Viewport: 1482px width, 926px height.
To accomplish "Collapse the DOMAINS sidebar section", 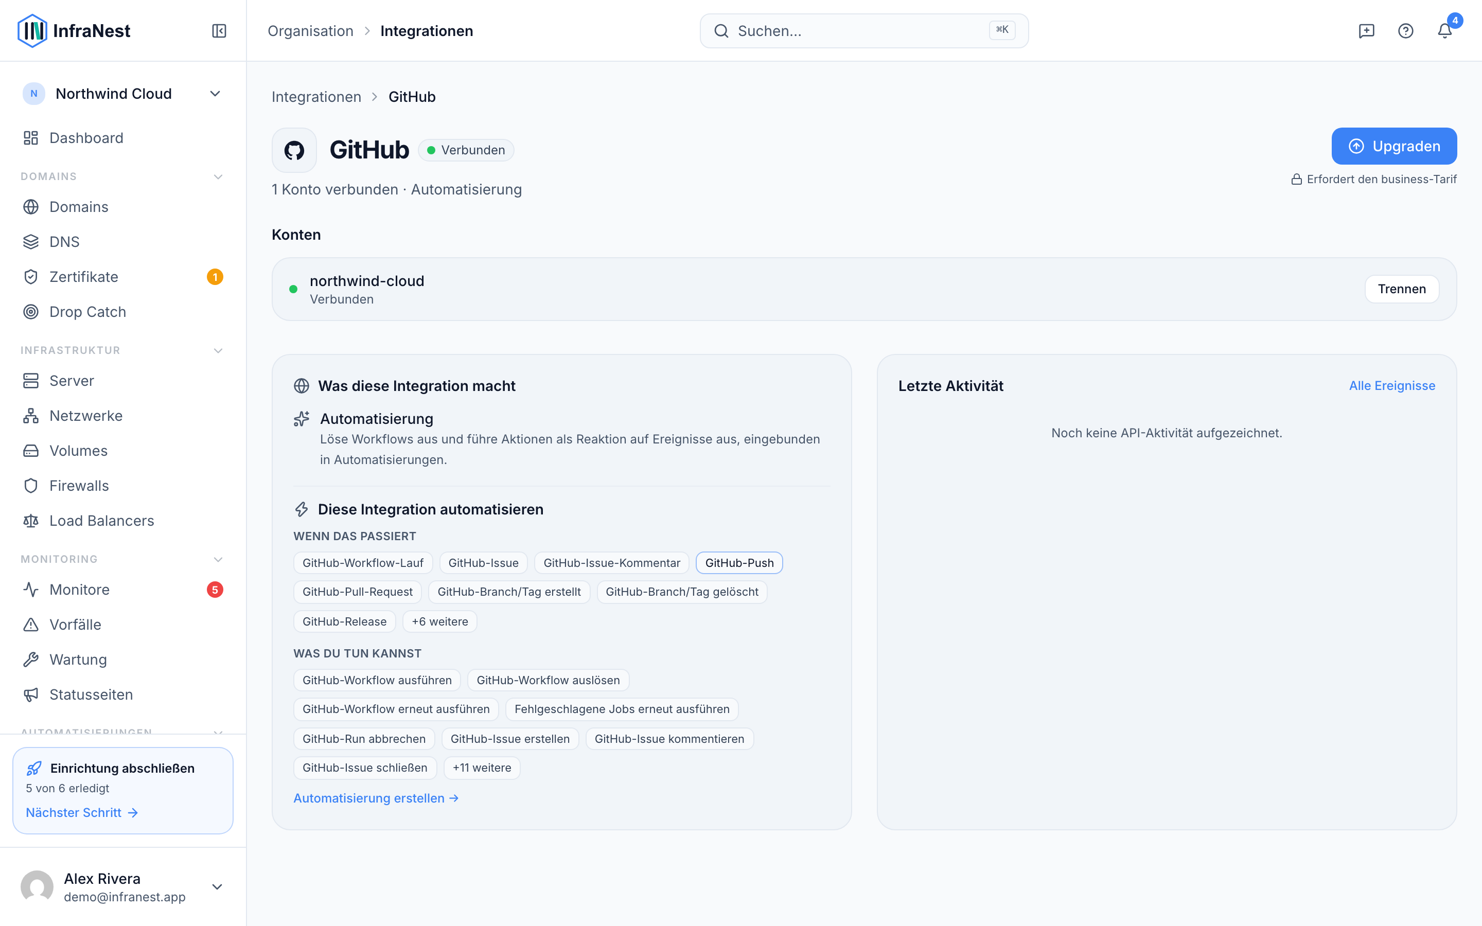I will (218, 176).
